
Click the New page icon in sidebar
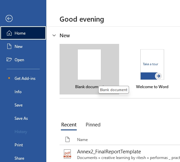9,46
